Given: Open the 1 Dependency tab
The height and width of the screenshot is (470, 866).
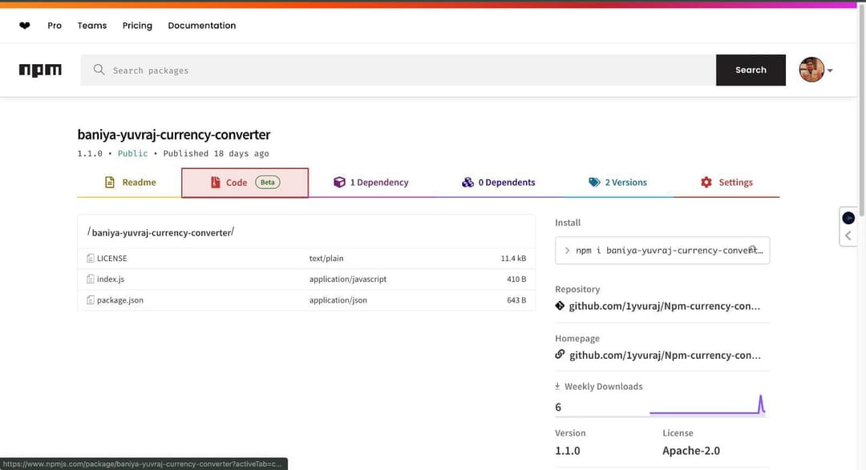Looking at the screenshot, I should point(371,183).
